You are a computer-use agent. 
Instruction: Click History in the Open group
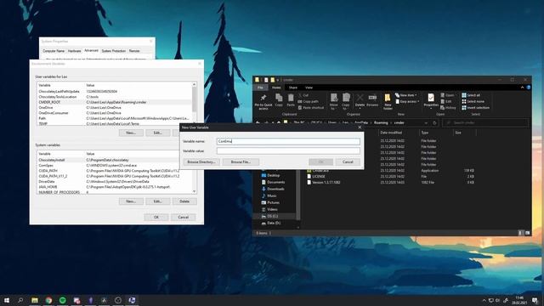[x=448, y=108]
